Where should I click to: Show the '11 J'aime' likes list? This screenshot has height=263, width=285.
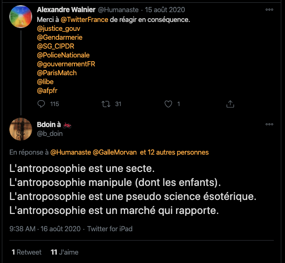pos(64,252)
